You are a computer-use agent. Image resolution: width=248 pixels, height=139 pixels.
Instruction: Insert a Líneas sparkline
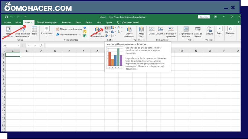pyautogui.click(x=152, y=30)
